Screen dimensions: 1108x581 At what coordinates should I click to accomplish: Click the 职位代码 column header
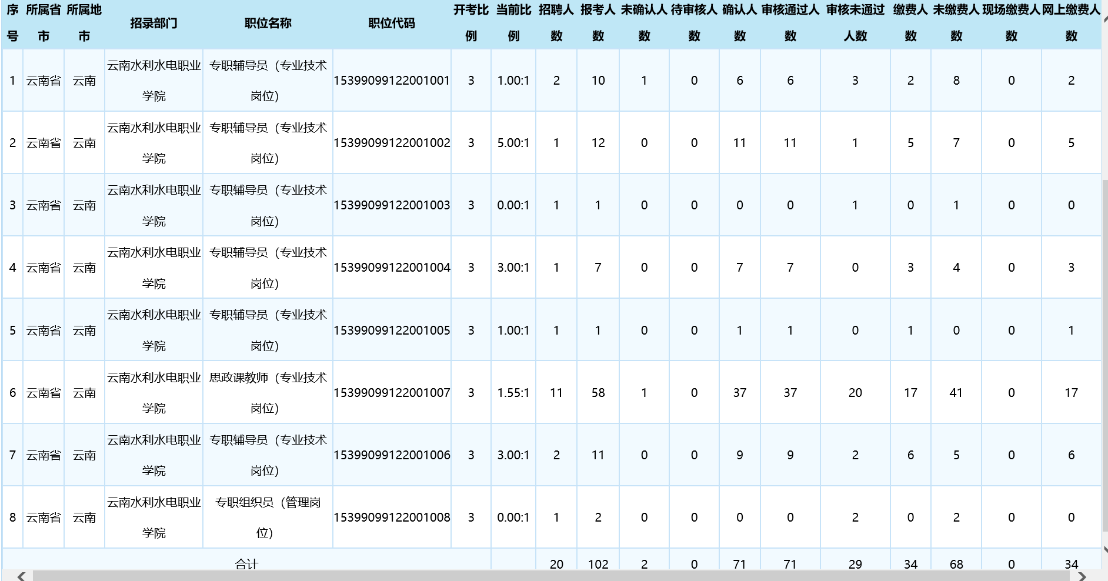[392, 24]
